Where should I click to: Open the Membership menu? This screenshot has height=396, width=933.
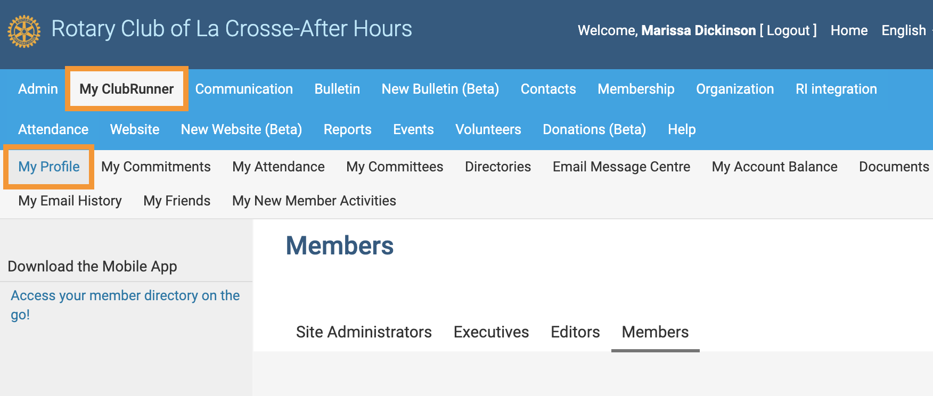pos(636,89)
